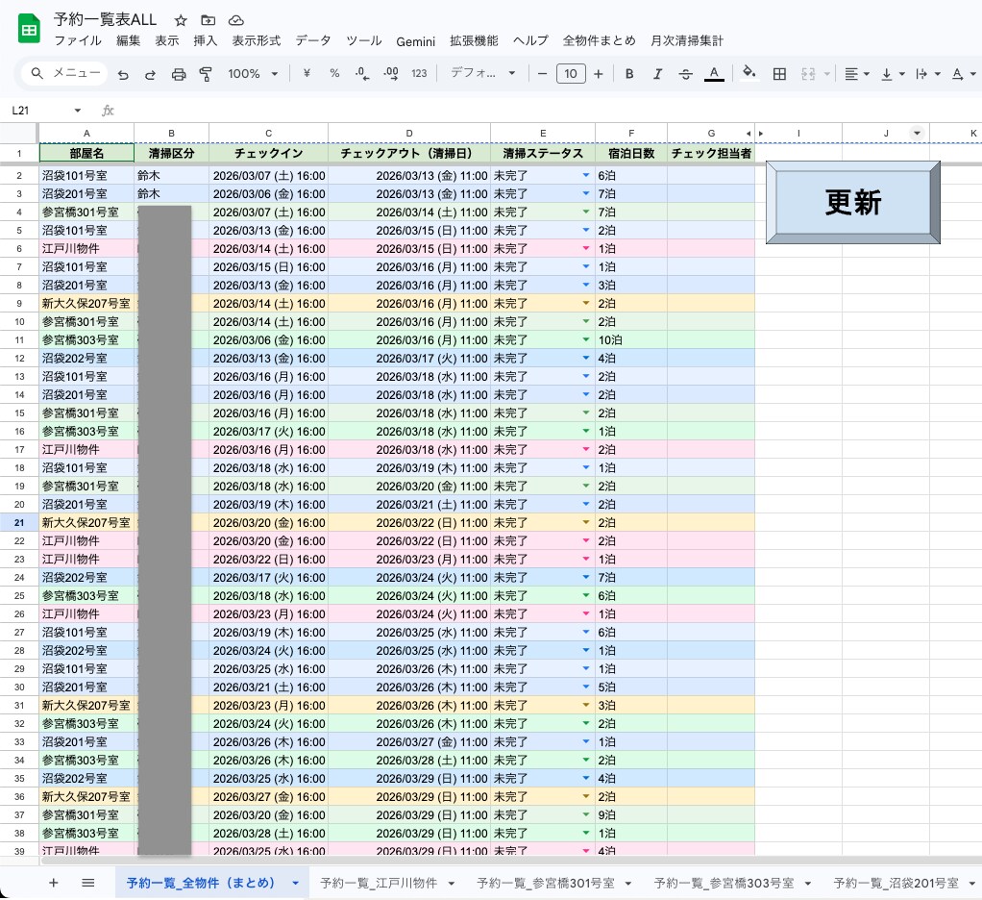The image size is (982, 900).
Task: Open the horizontal align dropdown
Action: tap(857, 74)
